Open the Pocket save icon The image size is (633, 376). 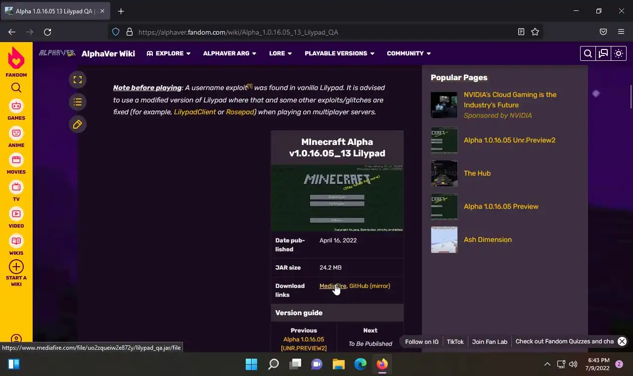point(603,32)
